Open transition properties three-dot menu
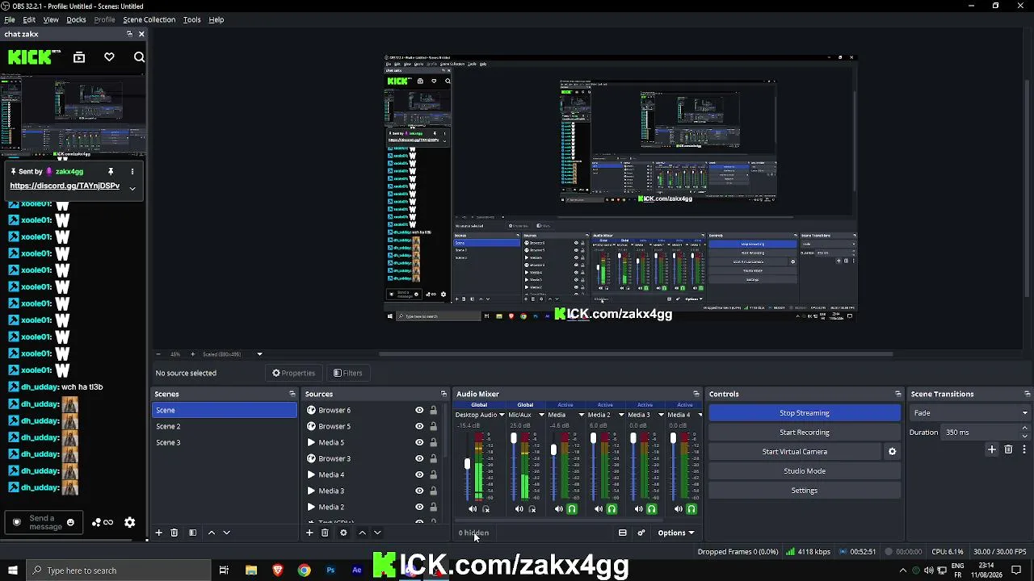Image resolution: width=1034 pixels, height=581 pixels. pyautogui.click(x=1024, y=449)
